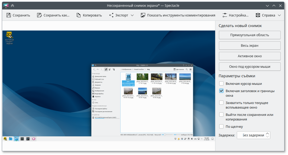Uncheck 'Включая заголовок и границы окна'
The image size is (288, 155).
221,91
